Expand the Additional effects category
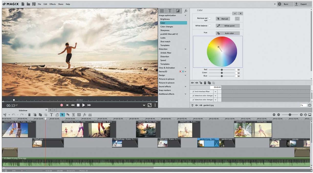The image size is (313, 173). [185, 94]
